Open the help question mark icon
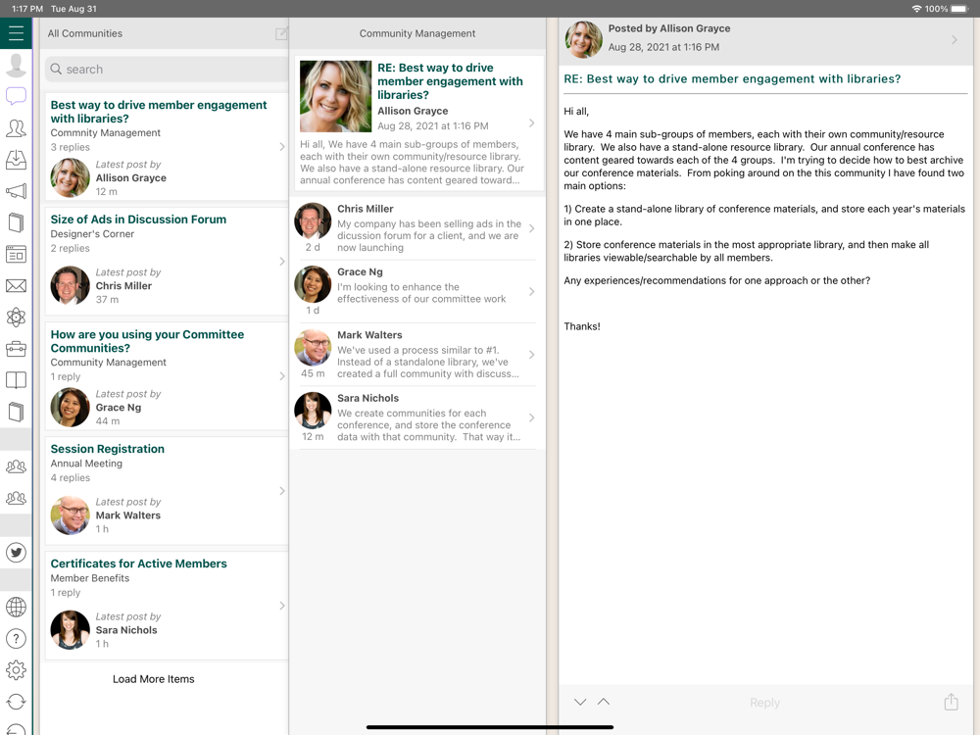Viewport: 980px width, 735px height. pos(16,638)
